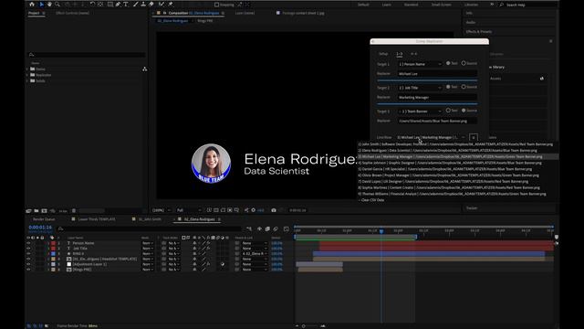Select the Rectangle shape tool
Screen dimensions: 584x329
[110, 5]
